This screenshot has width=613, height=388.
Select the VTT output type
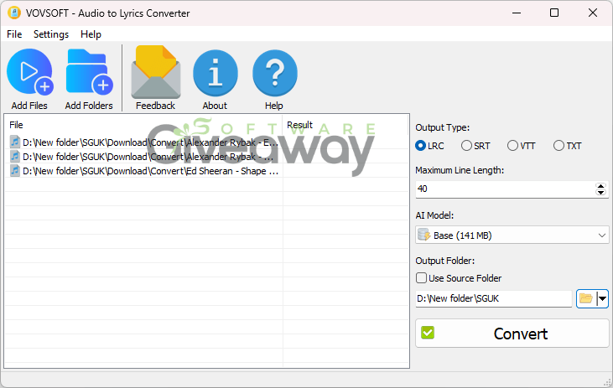click(521, 146)
